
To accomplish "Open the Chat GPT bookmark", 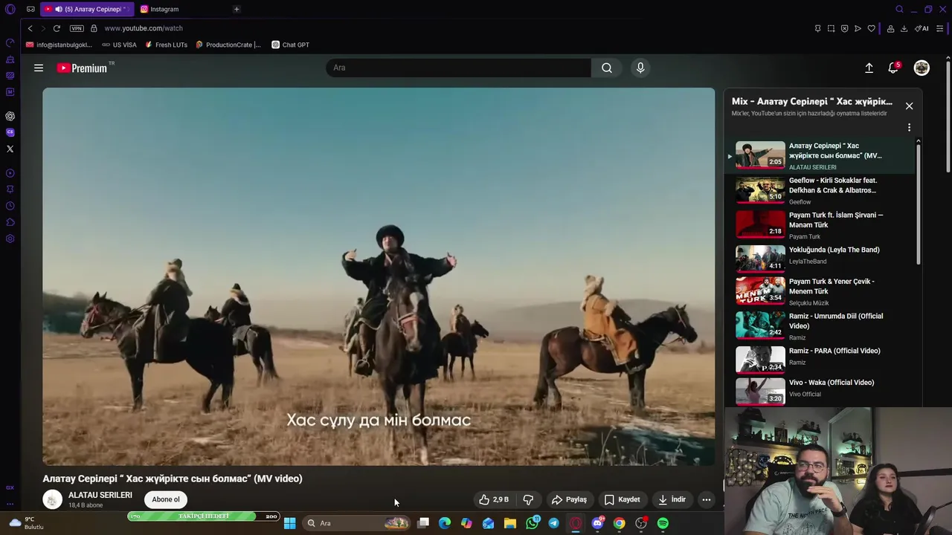I will pyautogui.click(x=290, y=45).
